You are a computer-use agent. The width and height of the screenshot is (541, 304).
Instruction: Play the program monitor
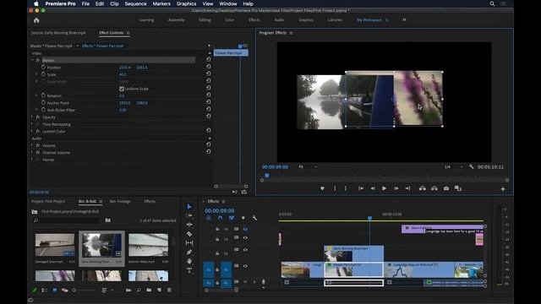(384, 188)
